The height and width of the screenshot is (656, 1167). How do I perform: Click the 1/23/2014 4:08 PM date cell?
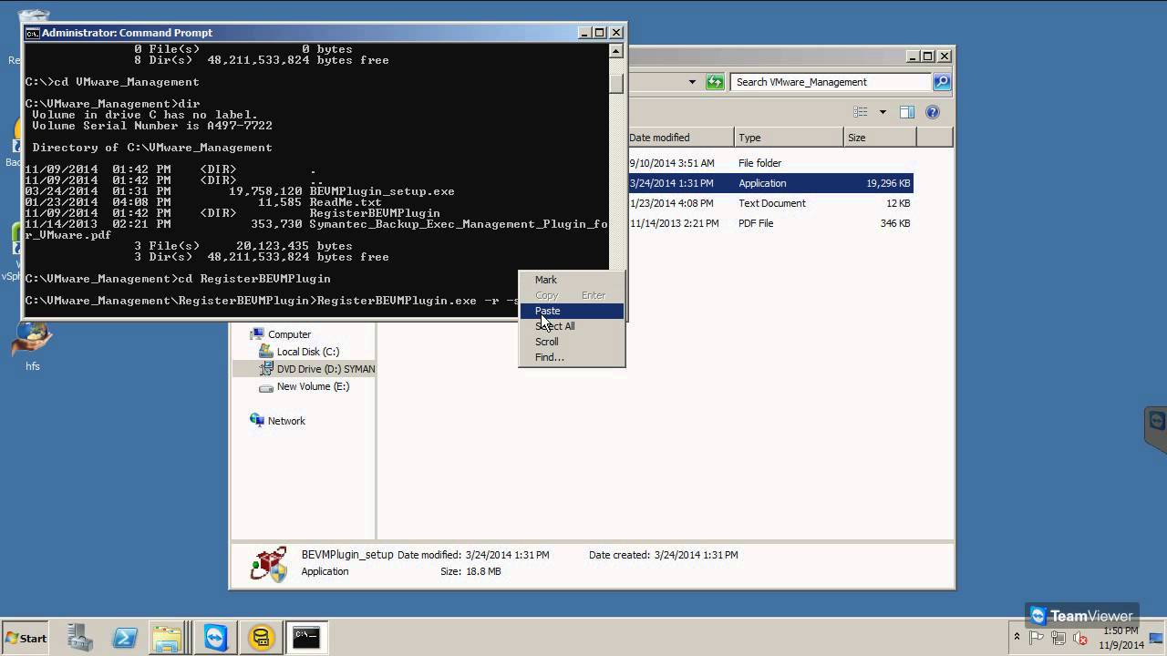pos(671,203)
